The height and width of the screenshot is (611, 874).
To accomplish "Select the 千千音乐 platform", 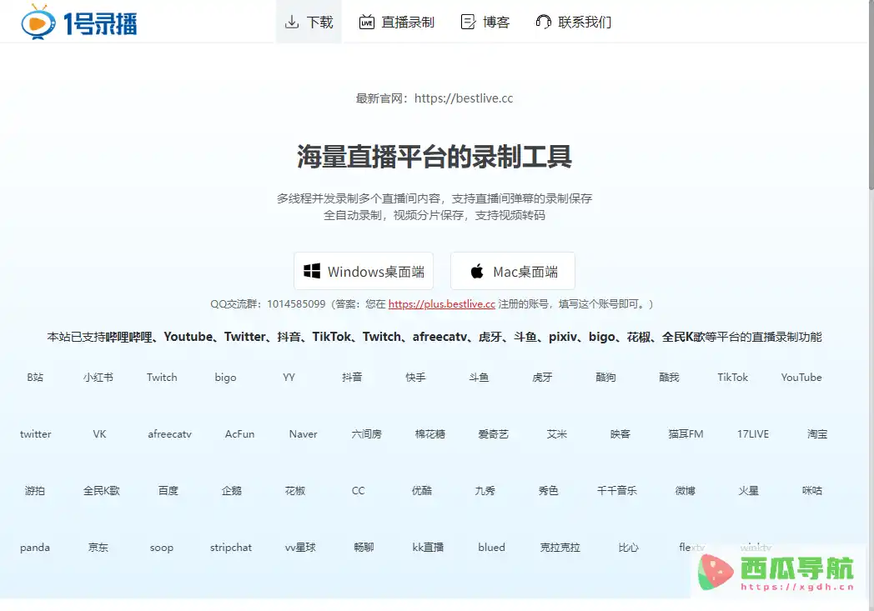I will [617, 491].
